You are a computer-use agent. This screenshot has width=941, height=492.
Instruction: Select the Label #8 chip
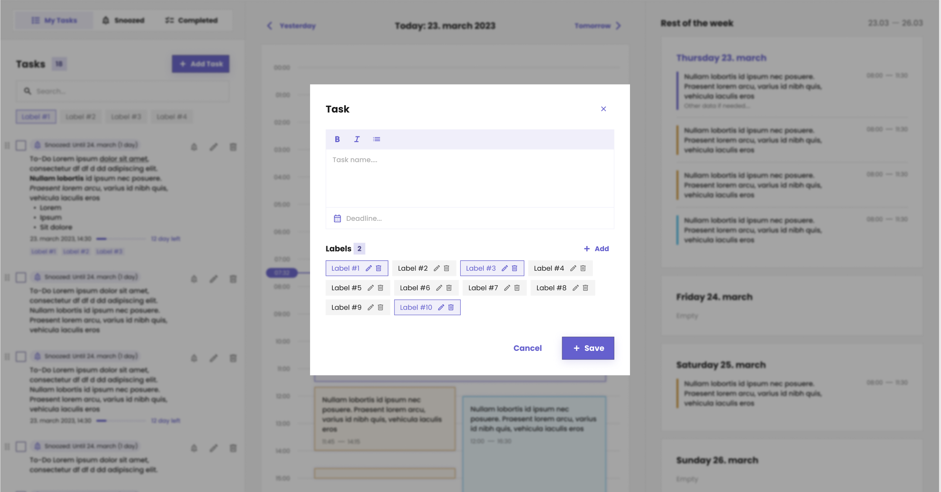pos(551,288)
